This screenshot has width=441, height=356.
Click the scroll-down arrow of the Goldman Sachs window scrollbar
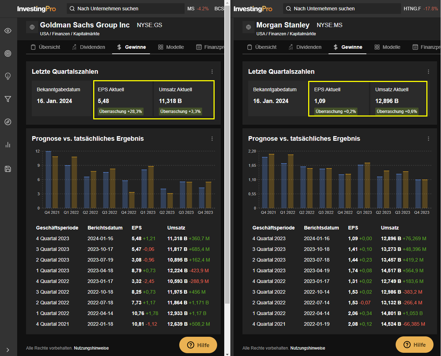pos(227,354)
